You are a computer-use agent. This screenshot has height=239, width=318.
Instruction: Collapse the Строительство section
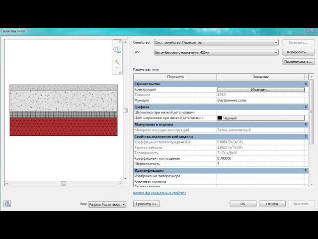(x=306, y=84)
